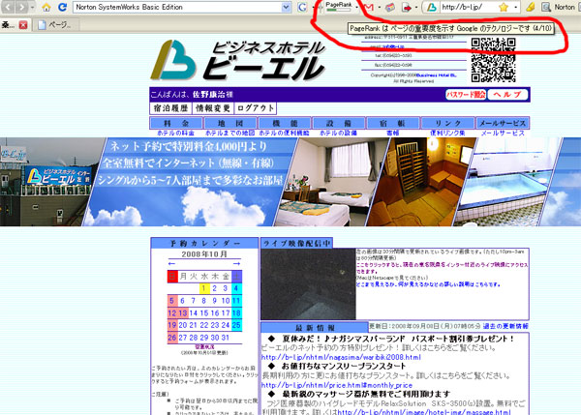The width and height of the screenshot is (581, 415).
Task: Follow the ホテルまでの地図 link
Action: 230,133
